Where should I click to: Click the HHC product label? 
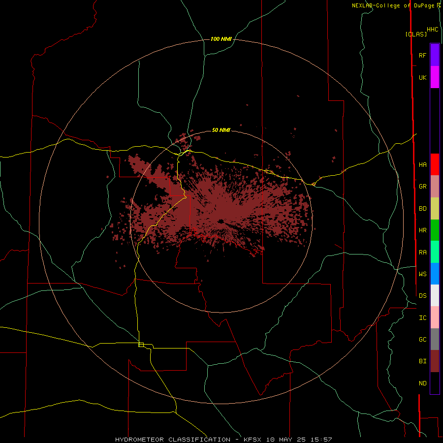432,30
